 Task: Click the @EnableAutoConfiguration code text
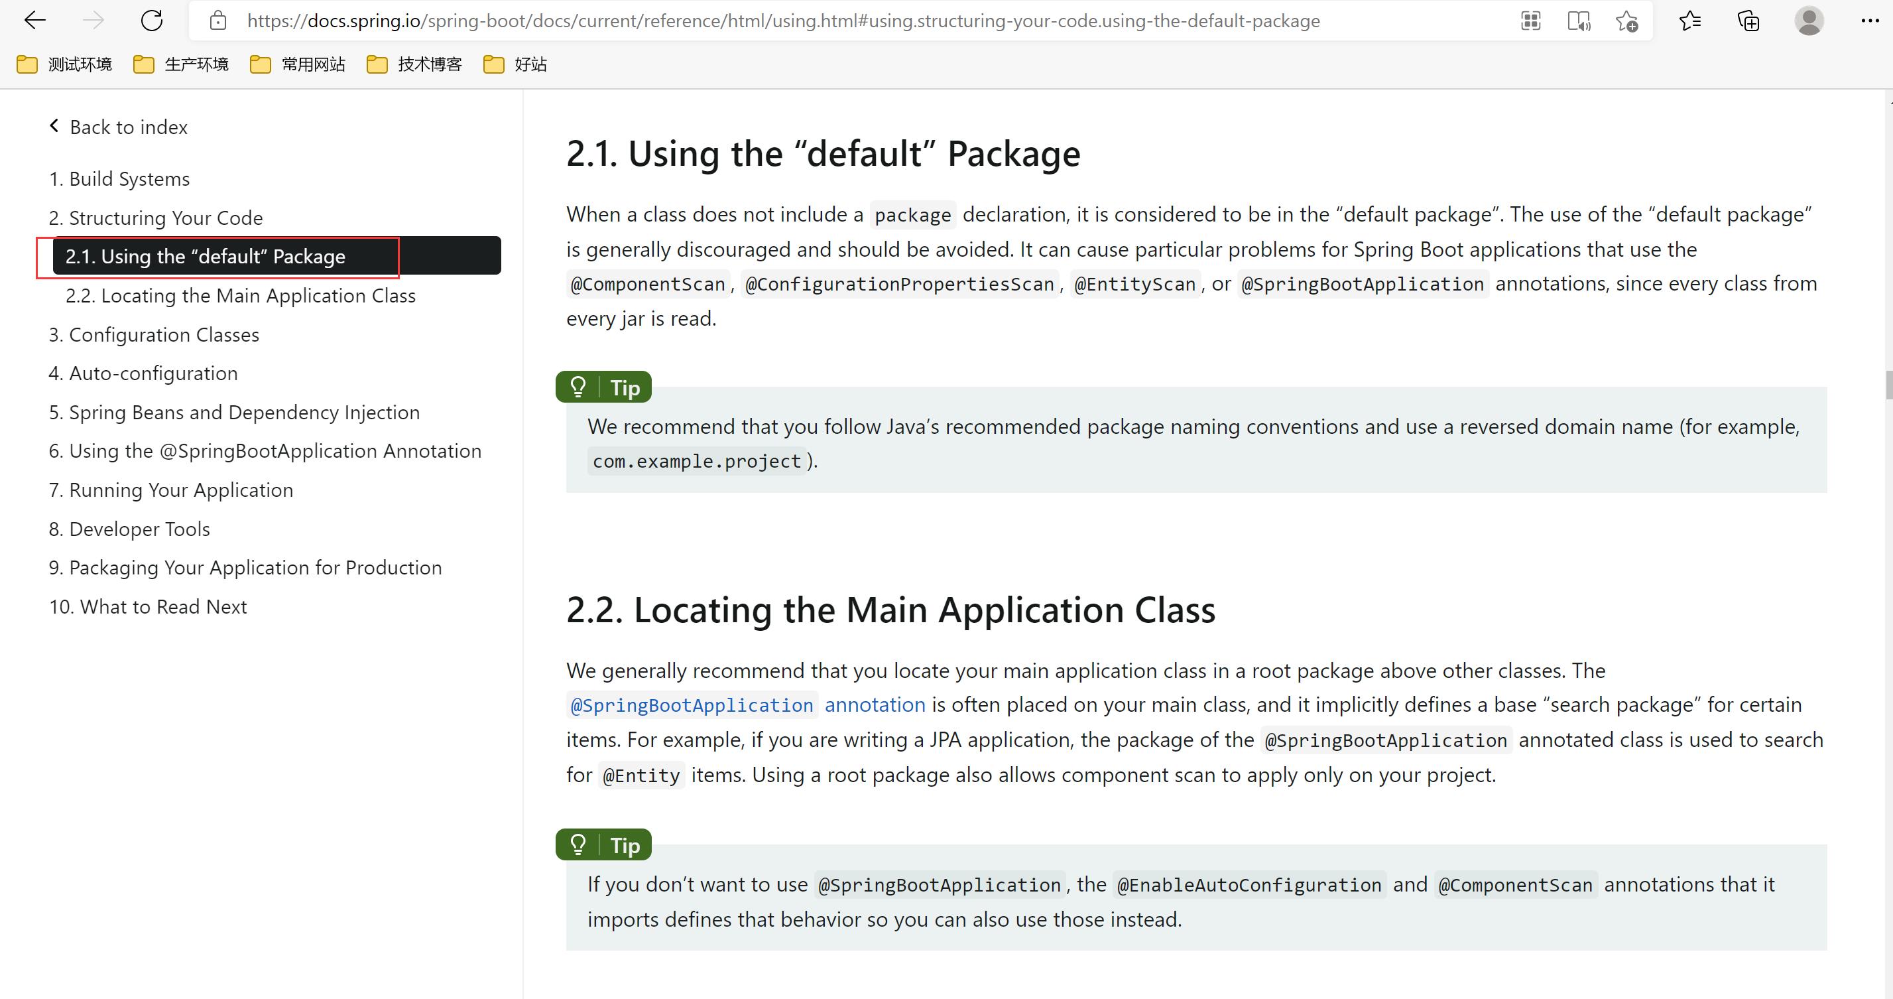coord(1249,885)
